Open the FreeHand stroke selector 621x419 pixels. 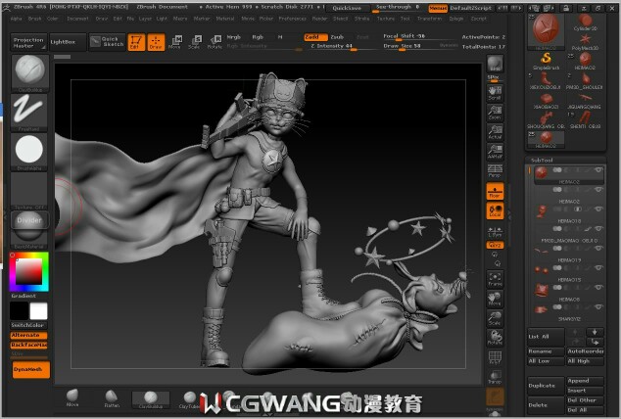(29, 112)
